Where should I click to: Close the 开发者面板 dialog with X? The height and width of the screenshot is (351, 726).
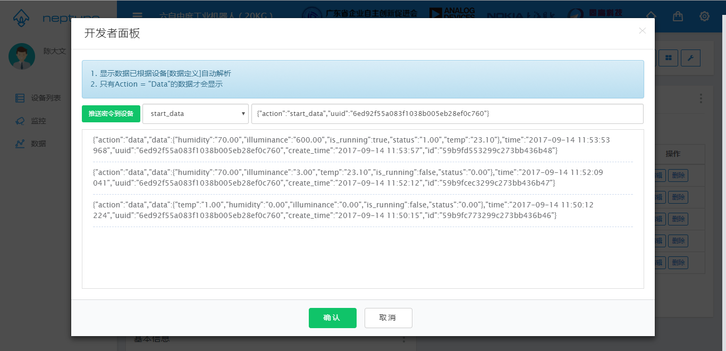click(x=642, y=31)
